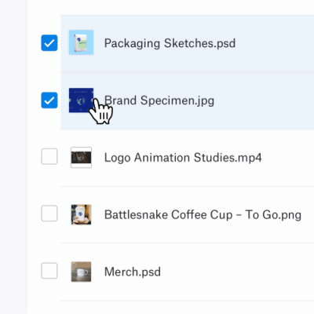This screenshot has height=314, width=314.
Task: Click Battlesnake Coffee Cup – To Go.png name
Action: (203, 215)
